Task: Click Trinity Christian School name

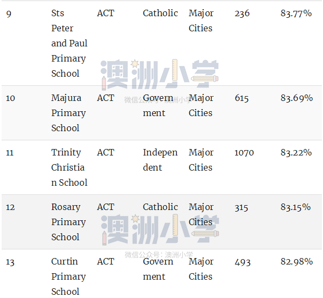Action: pyautogui.click(x=69, y=167)
